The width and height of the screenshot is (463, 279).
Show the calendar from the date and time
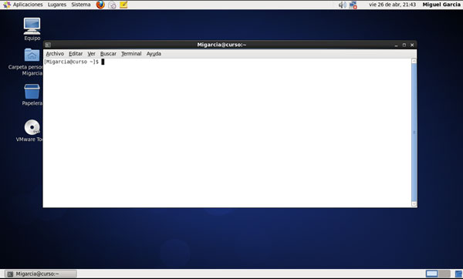392,5
